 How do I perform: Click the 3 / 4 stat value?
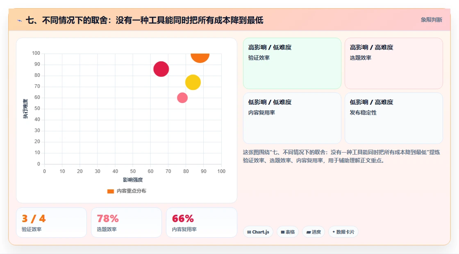[x=34, y=219]
